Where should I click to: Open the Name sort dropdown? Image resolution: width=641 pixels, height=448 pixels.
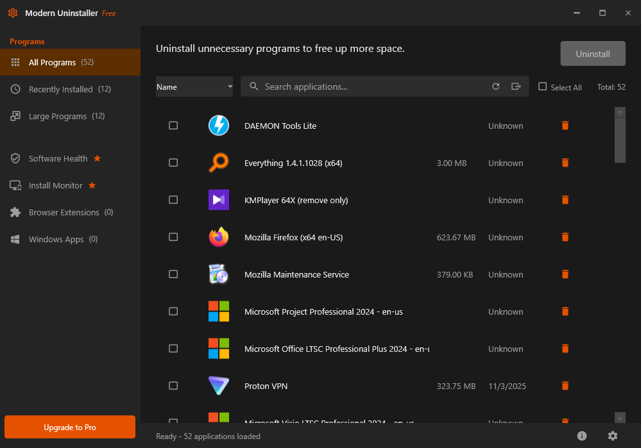point(194,86)
